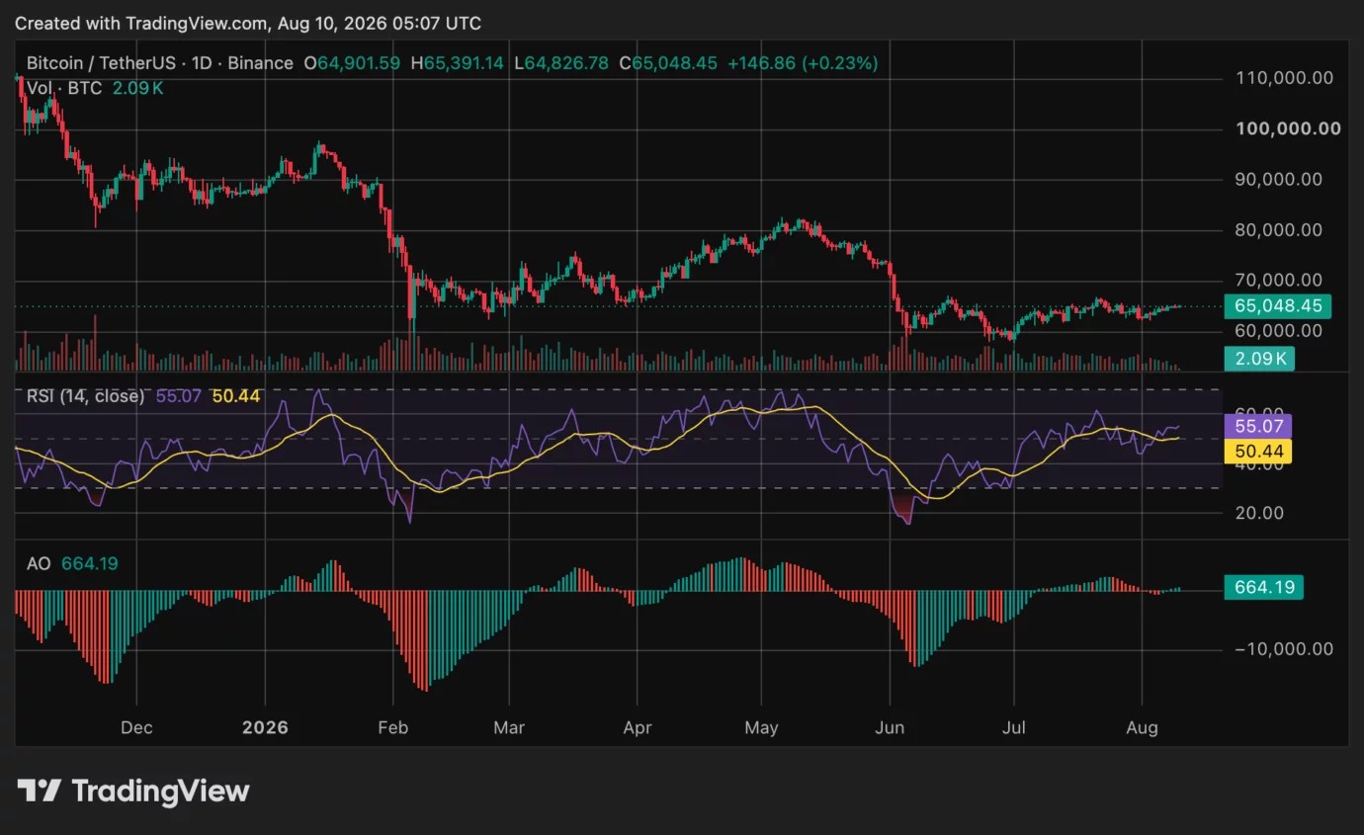Click the 70,000.00 price axis label
The width and height of the screenshot is (1364, 835).
1279,280
